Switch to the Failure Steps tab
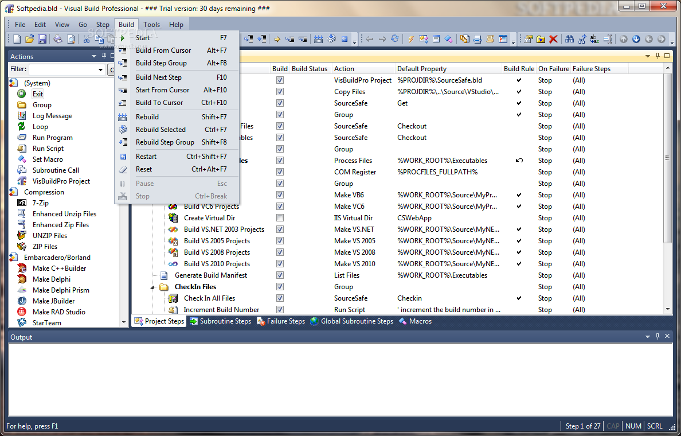The height and width of the screenshot is (436, 681). 281,321
